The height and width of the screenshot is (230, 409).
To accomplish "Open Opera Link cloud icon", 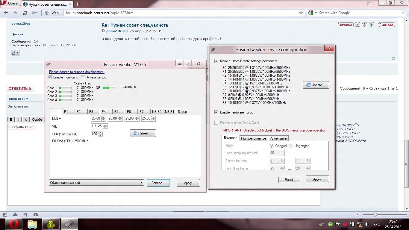I will click(15, 214).
